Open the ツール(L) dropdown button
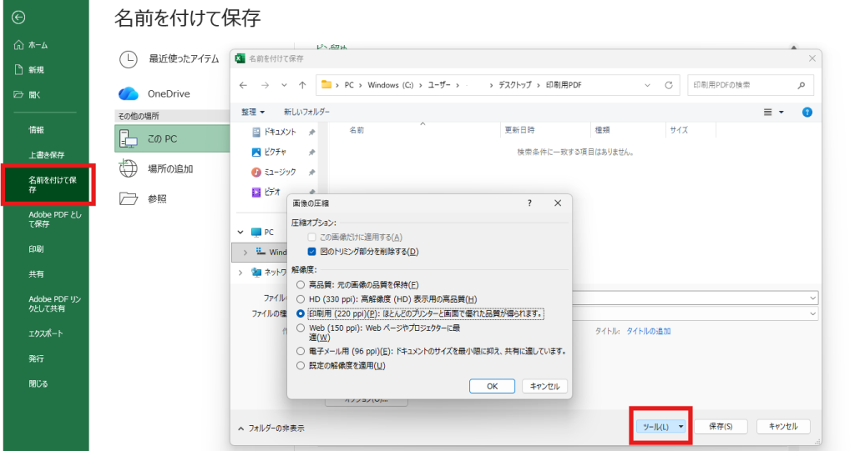Image resolution: width=855 pixels, height=451 pixels. (x=661, y=427)
